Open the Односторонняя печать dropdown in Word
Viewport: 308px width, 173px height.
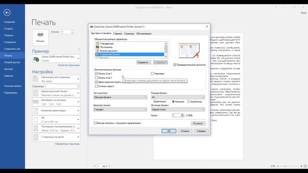click(56, 93)
